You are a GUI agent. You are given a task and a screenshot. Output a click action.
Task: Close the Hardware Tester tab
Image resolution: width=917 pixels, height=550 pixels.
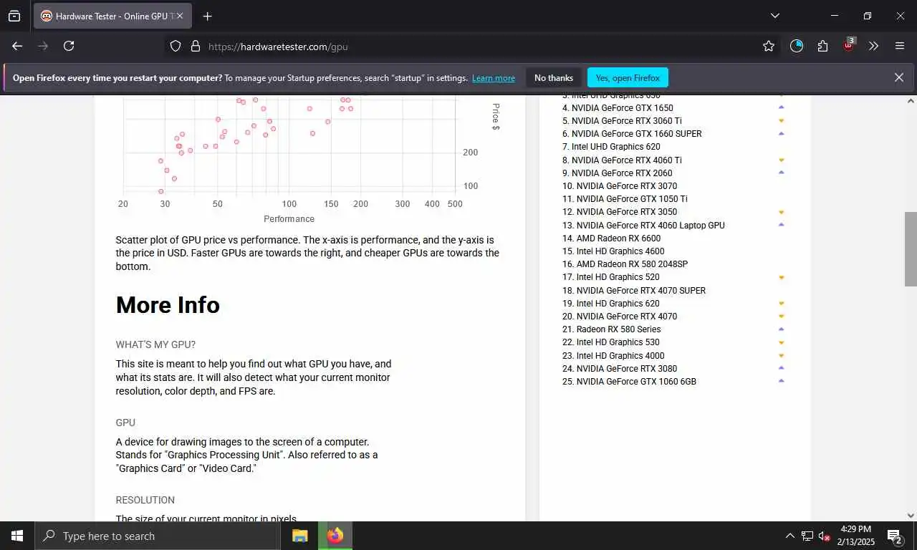coord(180,16)
